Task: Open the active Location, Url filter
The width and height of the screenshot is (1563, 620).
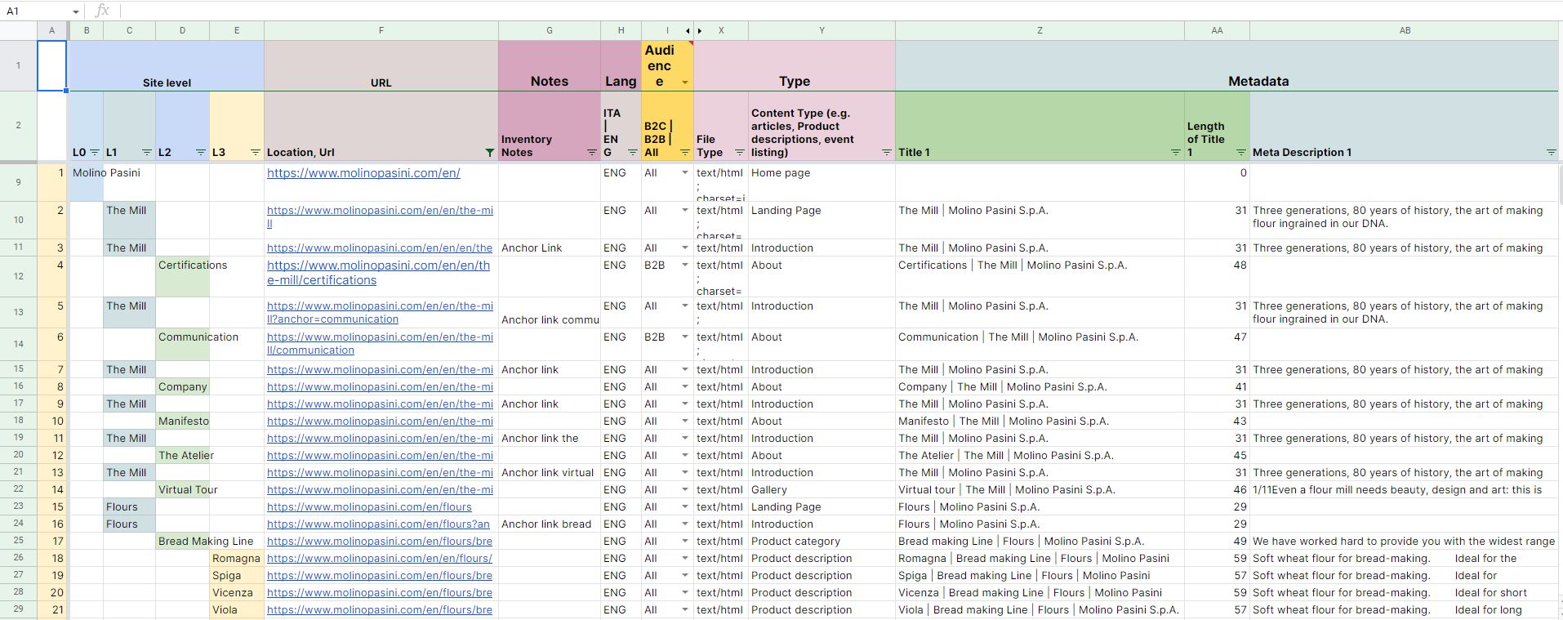Action: (x=489, y=153)
